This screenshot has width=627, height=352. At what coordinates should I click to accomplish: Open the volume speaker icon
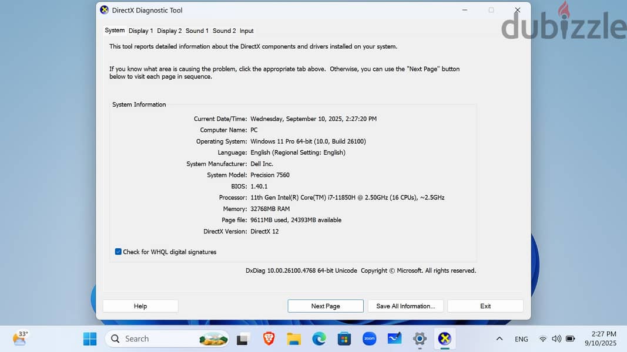[x=556, y=339]
